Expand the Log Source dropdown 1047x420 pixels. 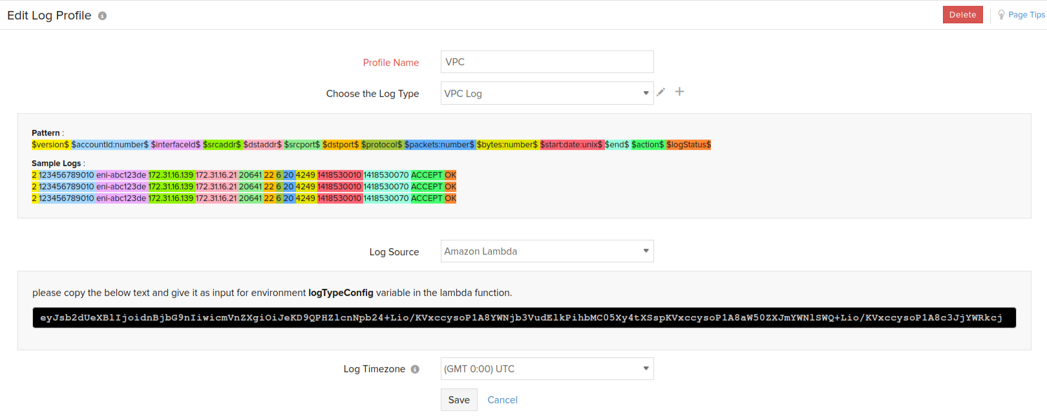pyautogui.click(x=547, y=251)
